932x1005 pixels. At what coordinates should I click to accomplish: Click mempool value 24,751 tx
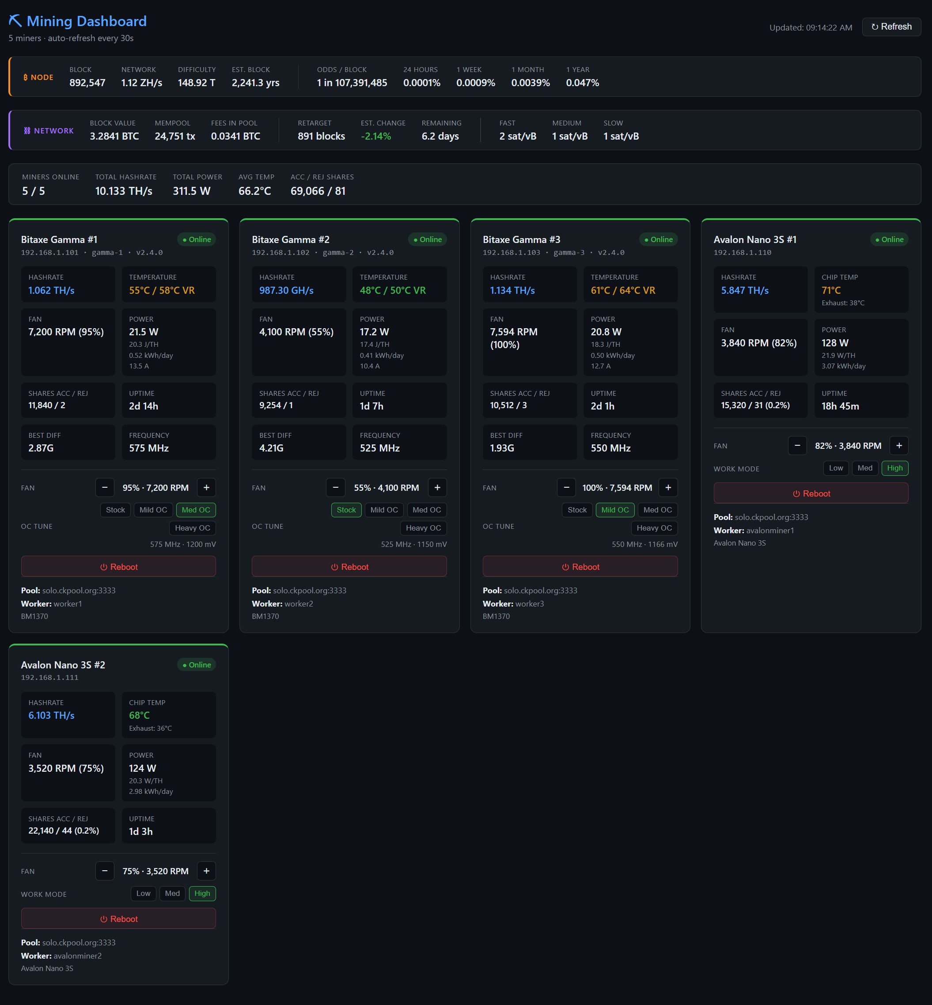click(174, 136)
